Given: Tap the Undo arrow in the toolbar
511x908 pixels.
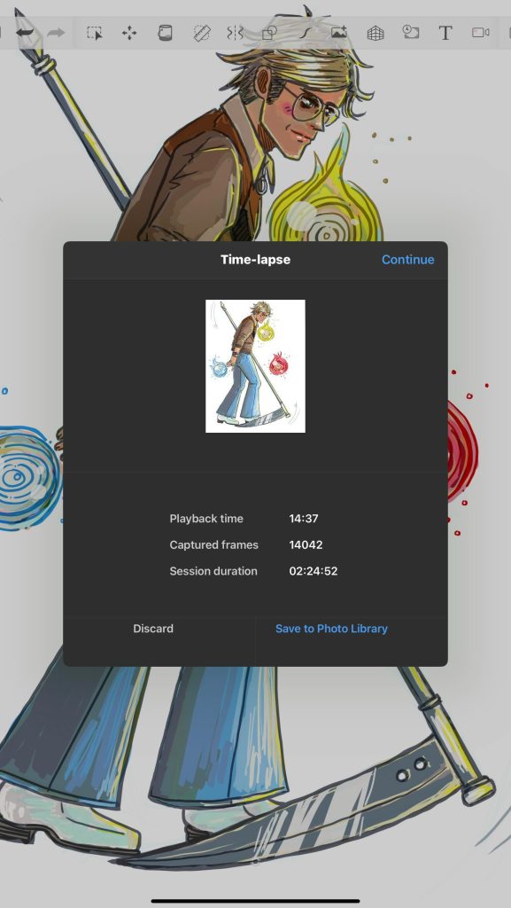Looking at the screenshot, I should click(x=25, y=33).
